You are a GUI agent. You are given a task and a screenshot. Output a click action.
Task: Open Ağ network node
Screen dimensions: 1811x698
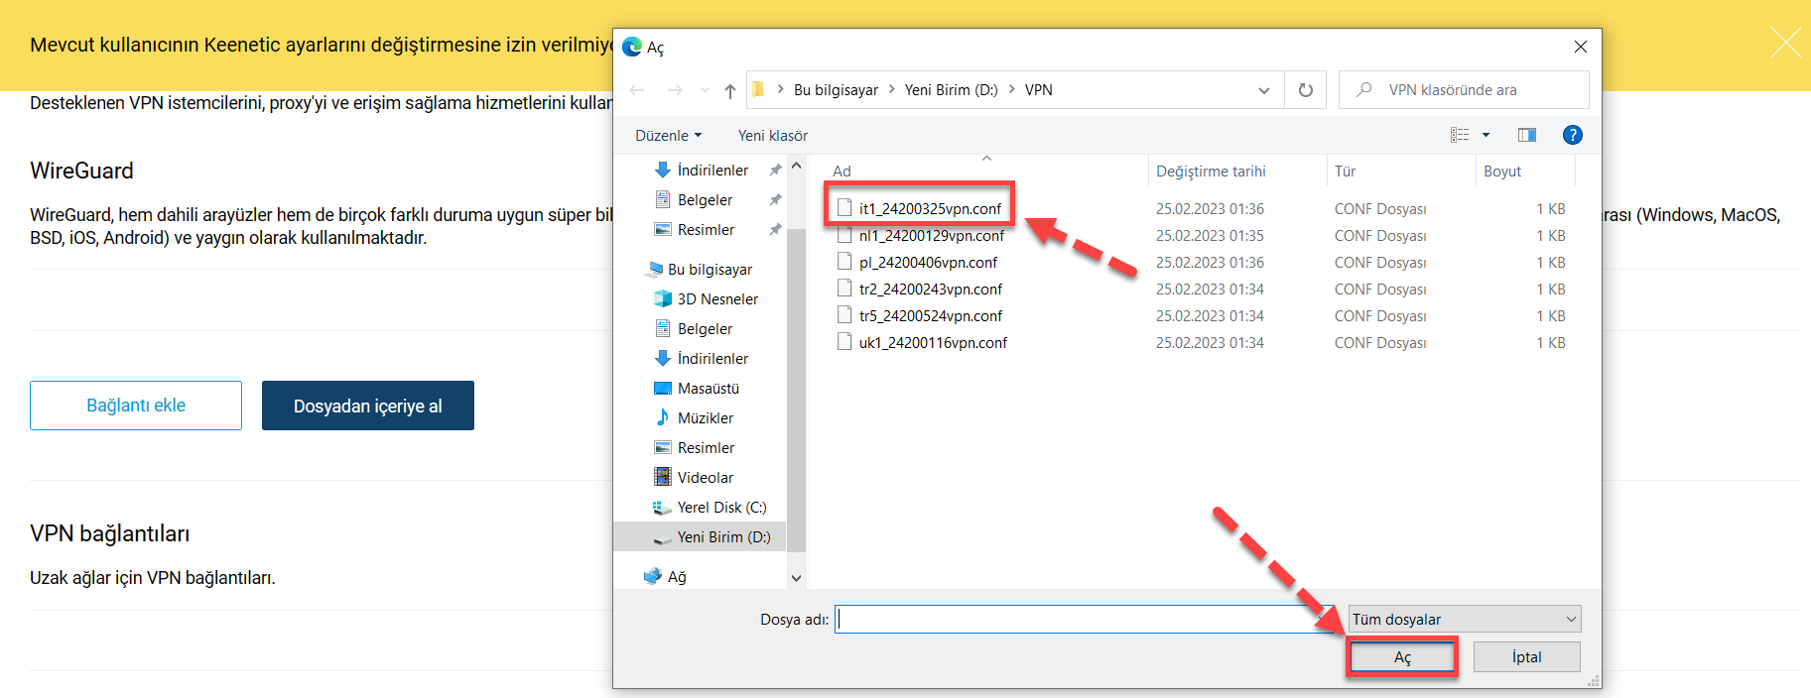tap(677, 577)
